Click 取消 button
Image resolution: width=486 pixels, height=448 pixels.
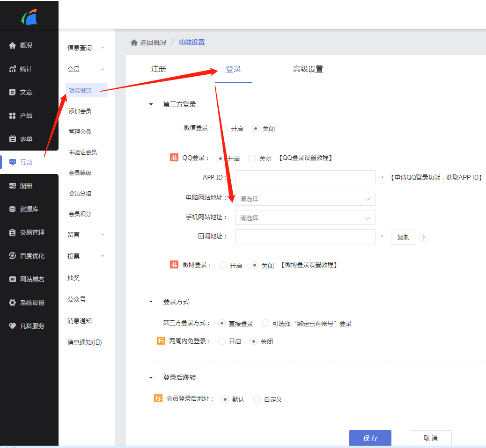click(x=431, y=438)
